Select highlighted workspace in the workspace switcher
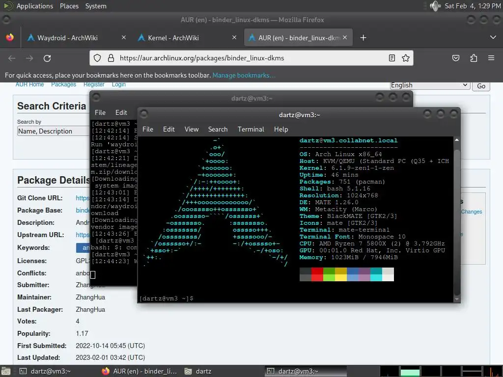503x377 pixels. coord(410,371)
